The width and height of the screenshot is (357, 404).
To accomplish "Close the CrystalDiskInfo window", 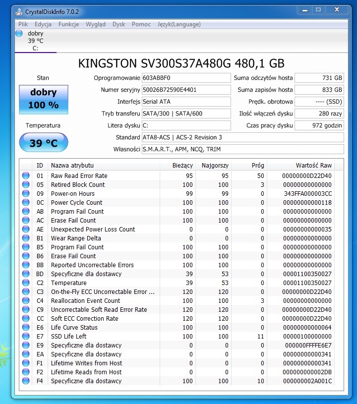I will tap(337, 10).
